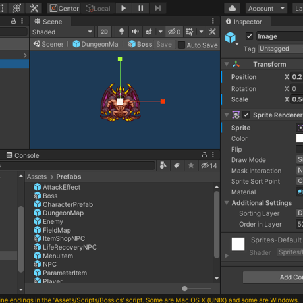Click the Sprite Renderer Color swatch

tap(300, 138)
